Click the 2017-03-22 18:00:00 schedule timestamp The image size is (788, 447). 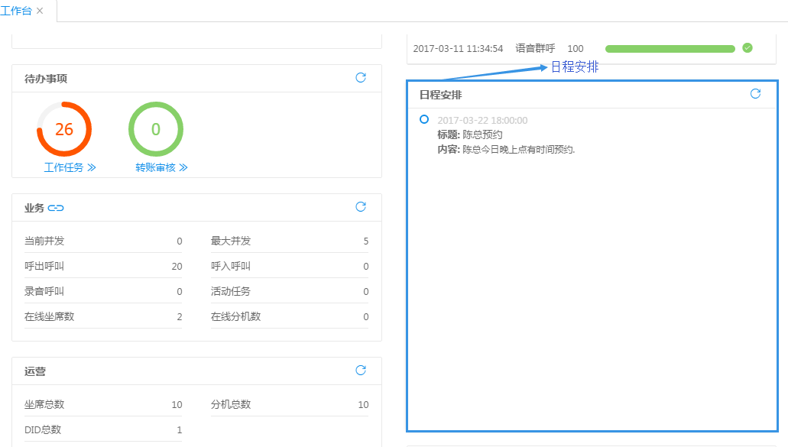pos(482,121)
